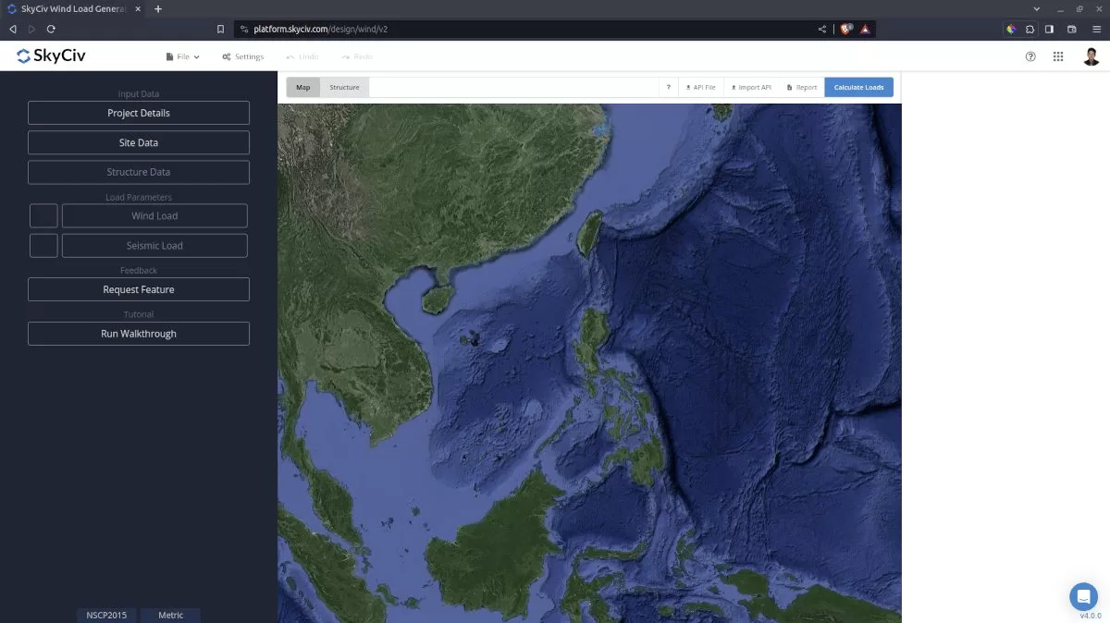Toggle units using the Metric button
1110x623 pixels.
[x=170, y=615]
